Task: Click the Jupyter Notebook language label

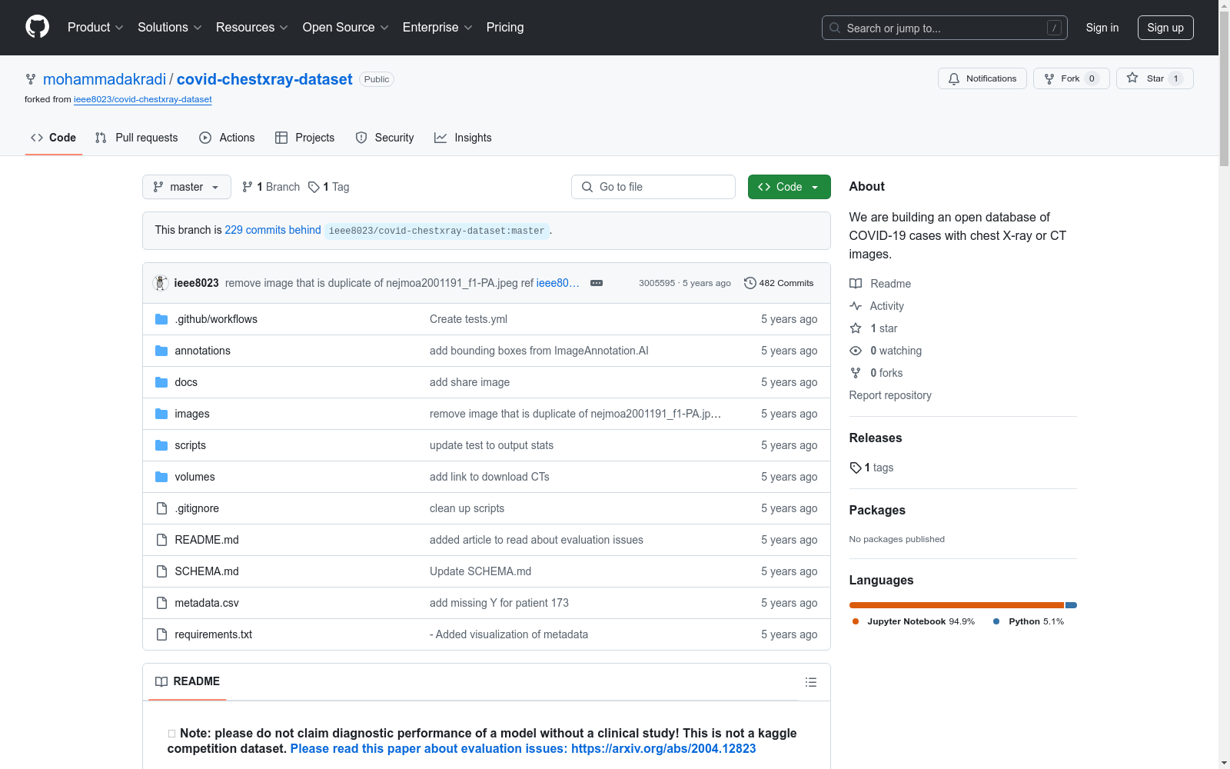Action: point(913,621)
